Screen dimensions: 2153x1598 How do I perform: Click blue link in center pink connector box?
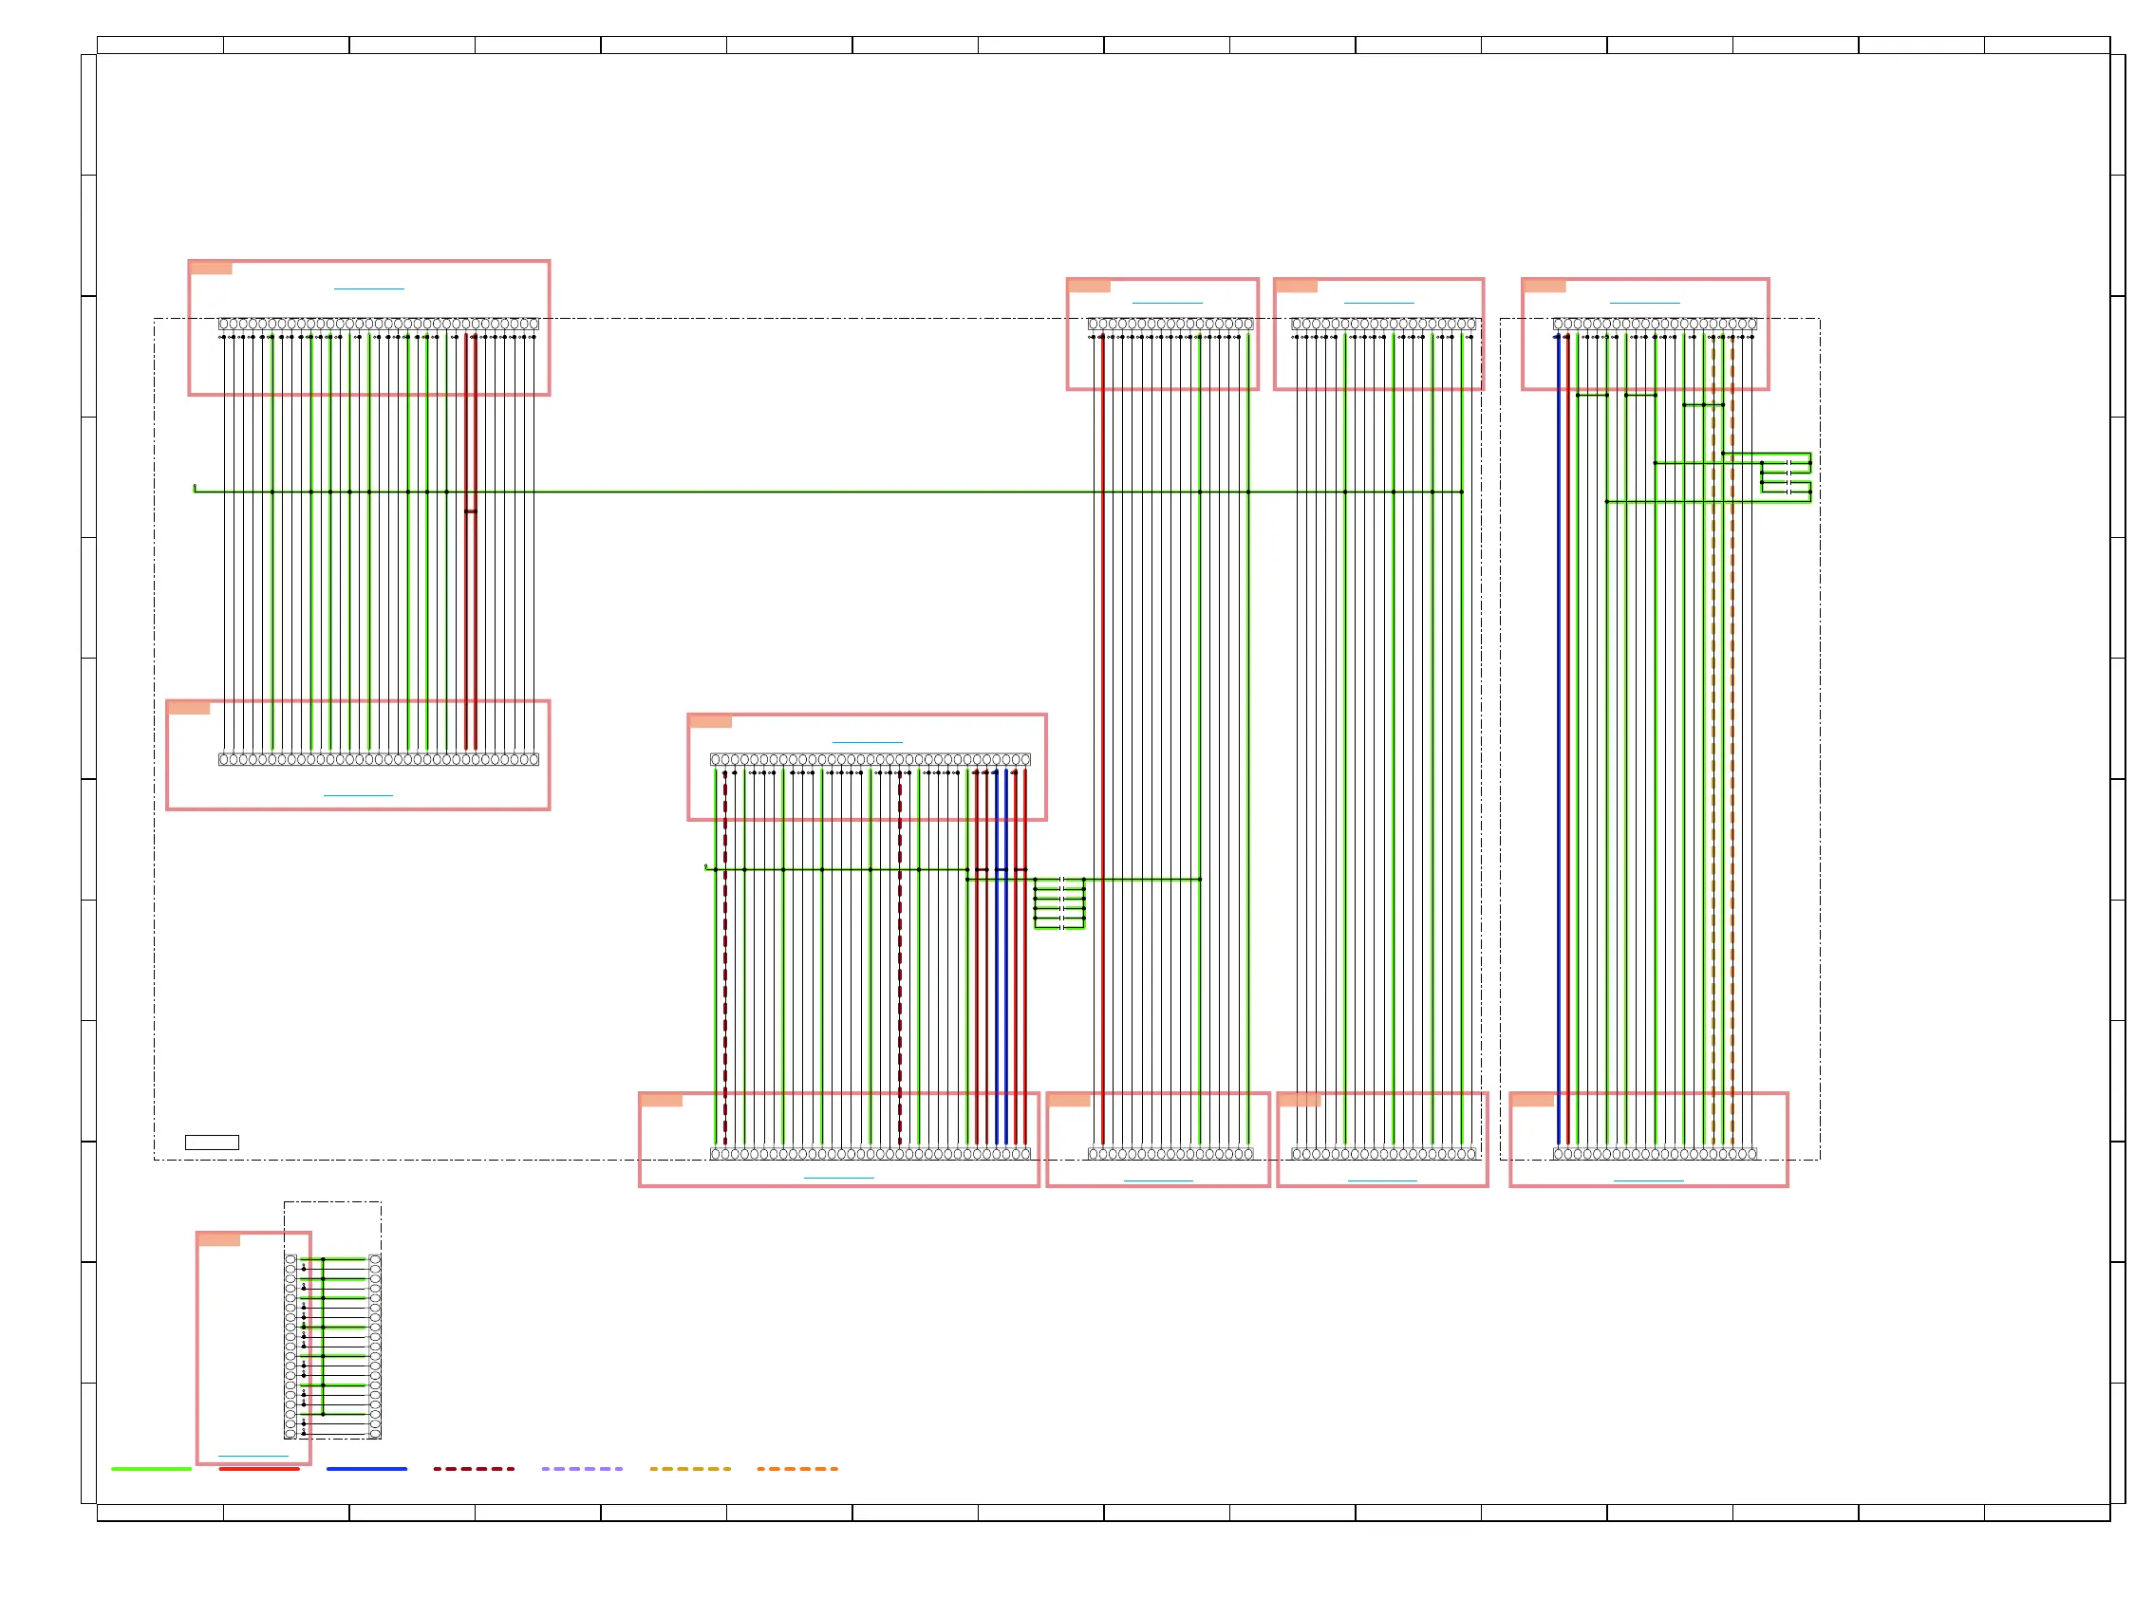867,742
